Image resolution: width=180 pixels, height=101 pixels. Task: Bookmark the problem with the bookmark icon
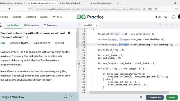tap(27, 37)
